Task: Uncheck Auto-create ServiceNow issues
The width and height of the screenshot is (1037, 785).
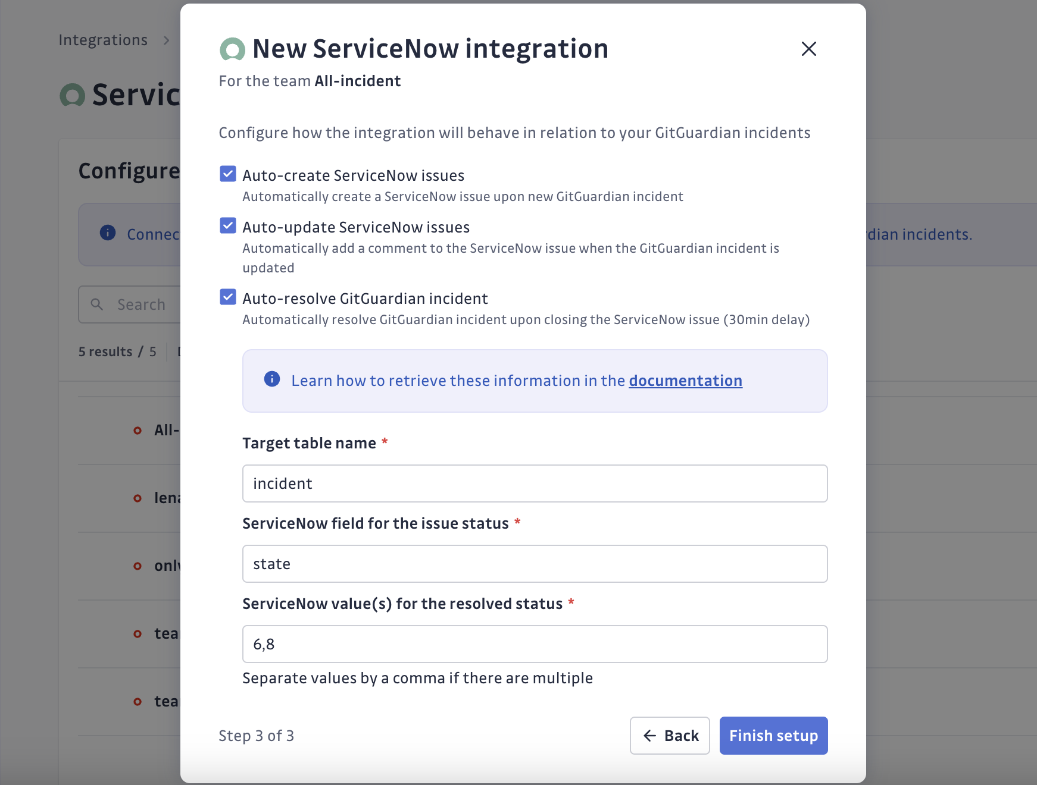Action: [x=228, y=174]
